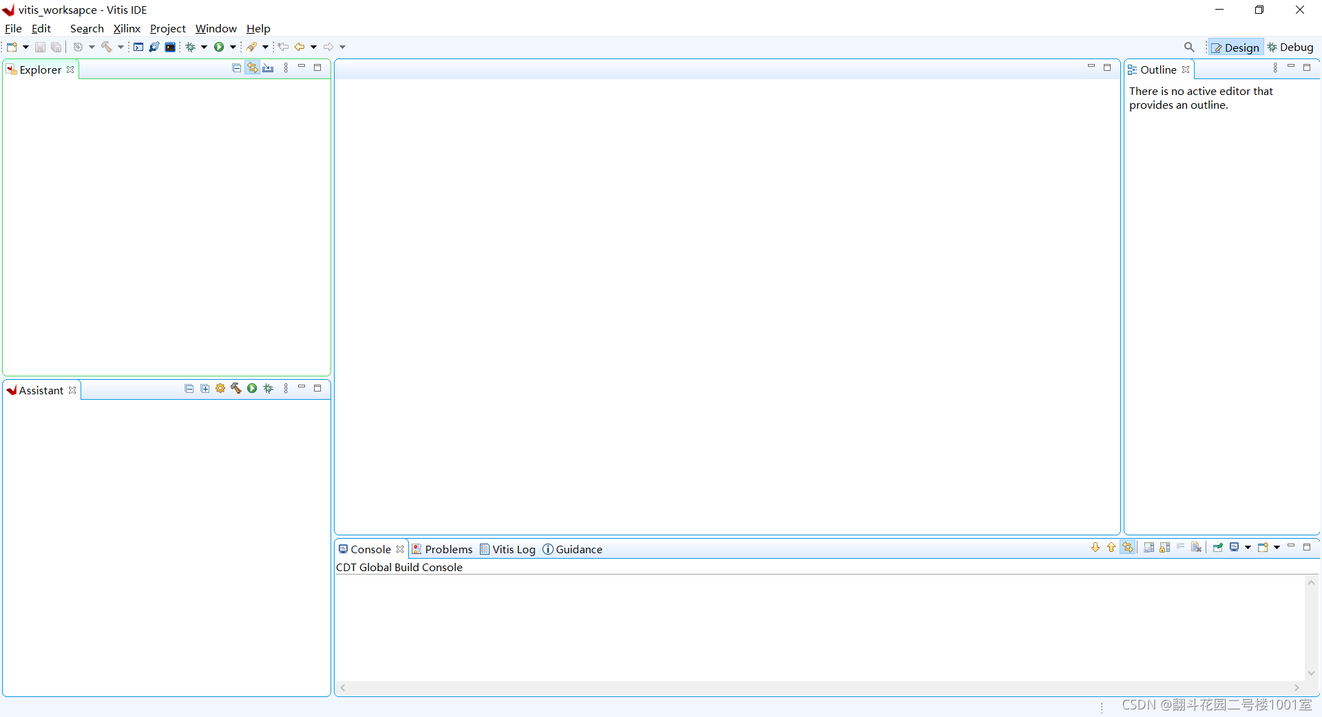Click the Console Next down-arrow icon
The height and width of the screenshot is (717, 1322).
click(x=1095, y=547)
